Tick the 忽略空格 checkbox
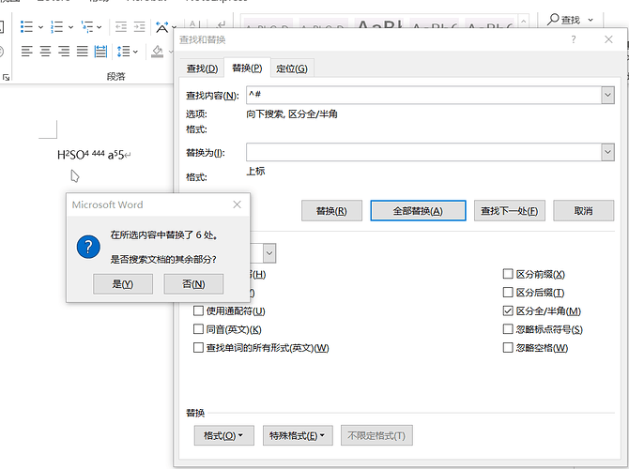Viewport: 629px width, 469px height. 509,348
